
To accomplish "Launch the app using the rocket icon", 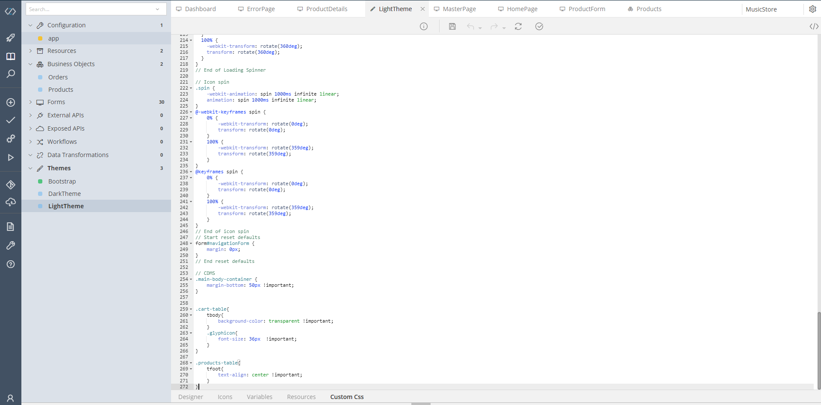I will [x=11, y=38].
